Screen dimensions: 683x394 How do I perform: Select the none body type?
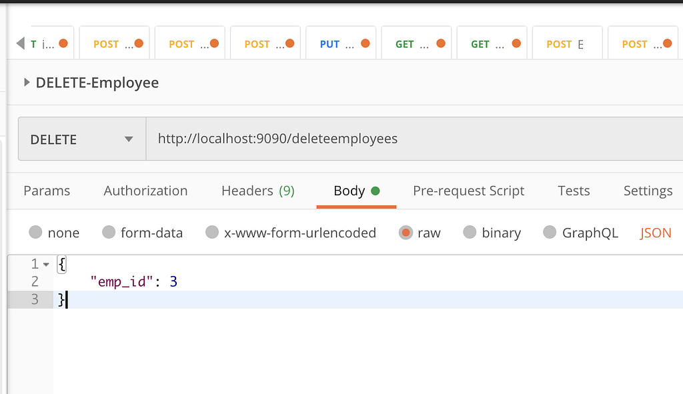[36, 232]
